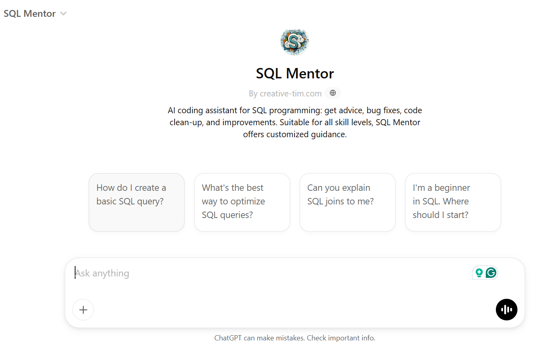
Task: Select "I'm a beginner in SQL" starter card
Action: click(453, 202)
